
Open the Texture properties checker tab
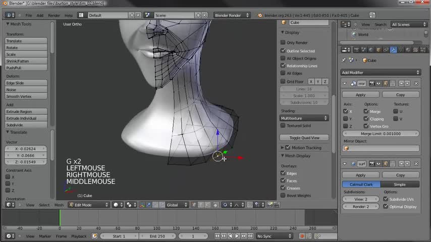pyautogui.click(x=415, y=50)
